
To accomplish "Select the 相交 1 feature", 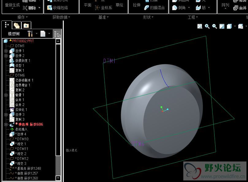I will coord(21,144).
